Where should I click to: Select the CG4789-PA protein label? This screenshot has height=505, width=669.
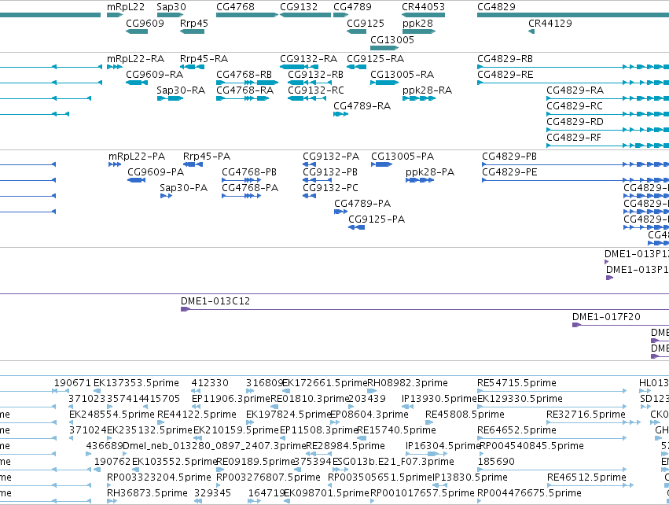tap(362, 204)
